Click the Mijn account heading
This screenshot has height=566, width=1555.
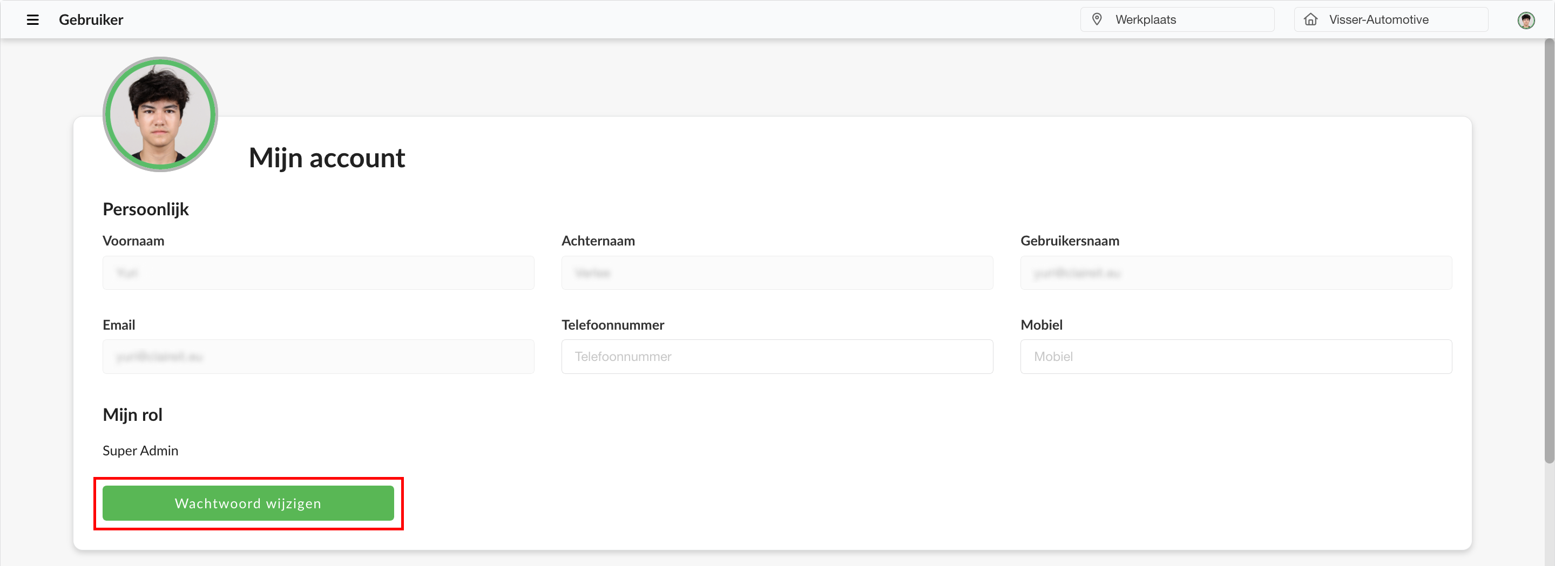327,158
